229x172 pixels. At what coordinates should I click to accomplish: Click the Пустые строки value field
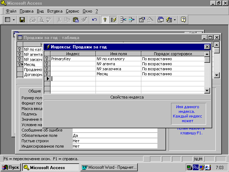click(x=115, y=141)
